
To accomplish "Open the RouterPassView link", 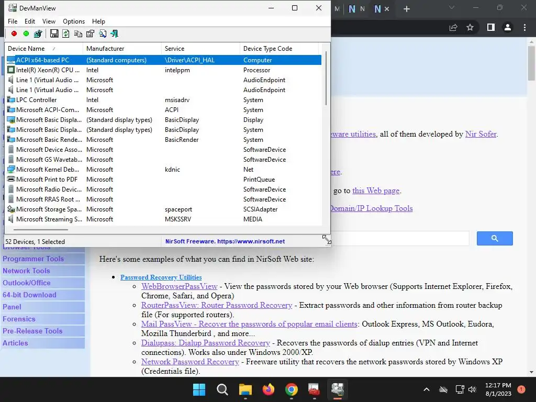I will pyautogui.click(x=217, y=305).
